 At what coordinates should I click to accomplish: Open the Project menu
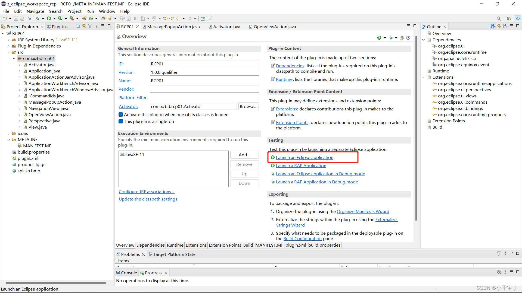[74, 11]
